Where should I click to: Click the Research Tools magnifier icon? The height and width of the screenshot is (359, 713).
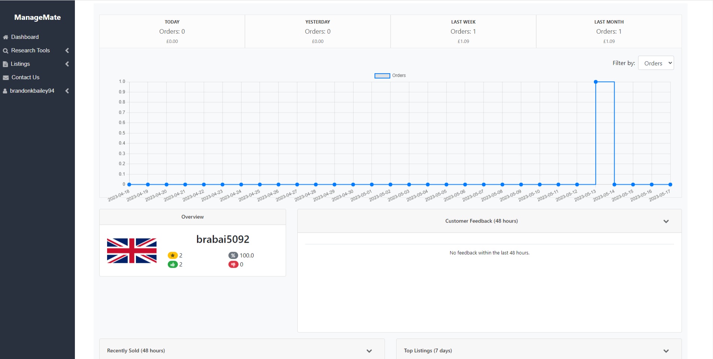pyautogui.click(x=6, y=50)
